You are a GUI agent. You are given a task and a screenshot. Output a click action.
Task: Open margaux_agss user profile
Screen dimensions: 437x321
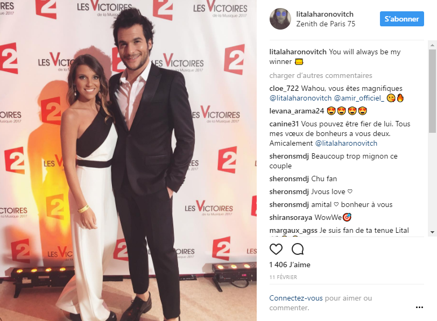click(293, 231)
